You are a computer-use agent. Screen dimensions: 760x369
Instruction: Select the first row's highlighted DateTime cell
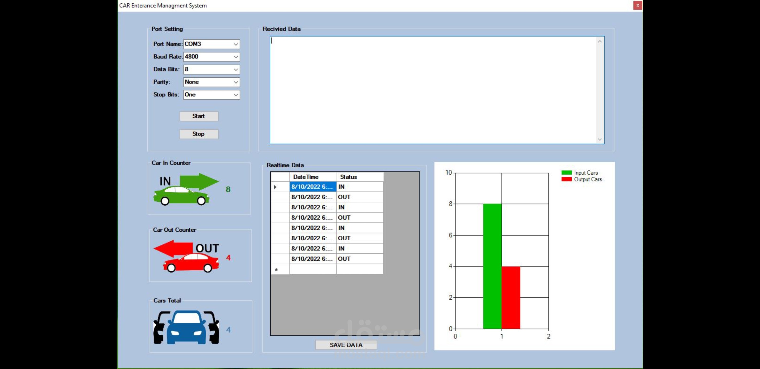313,187
